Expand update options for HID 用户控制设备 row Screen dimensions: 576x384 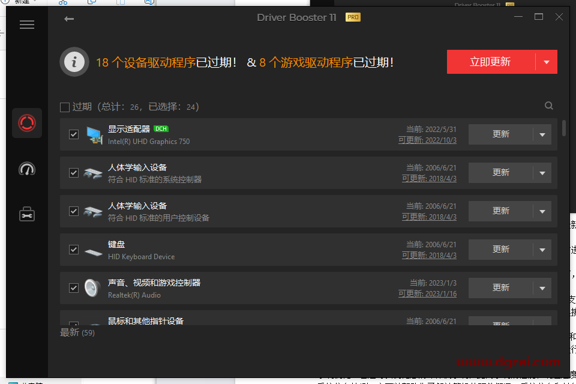click(x=542, y=212)
